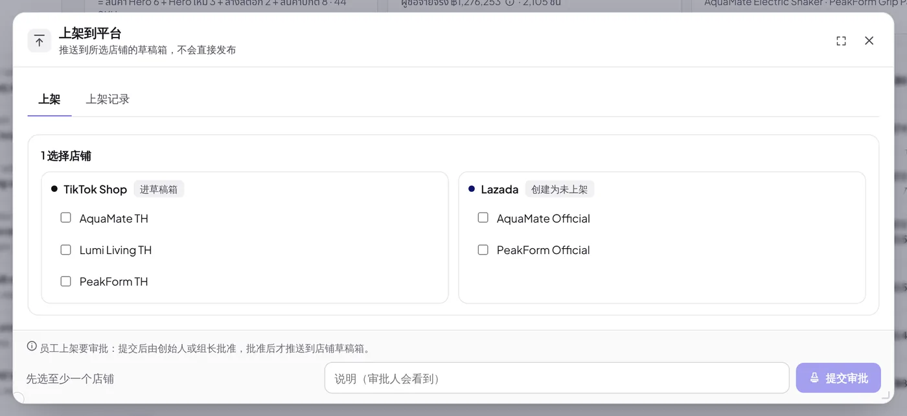The height and width of the screenshot is (416, 907).
Task: Check the AquaMate Official store
Action: pos(483,218)
